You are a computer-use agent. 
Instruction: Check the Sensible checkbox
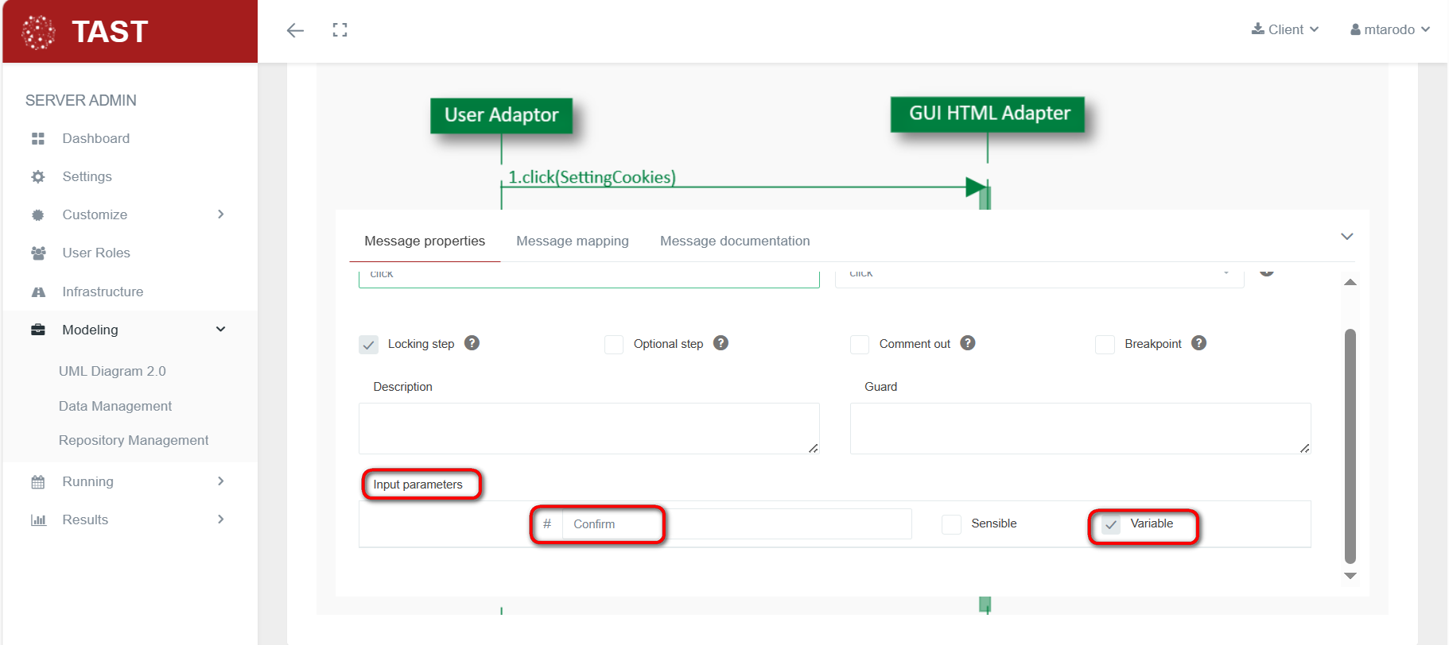pos(951,524)
